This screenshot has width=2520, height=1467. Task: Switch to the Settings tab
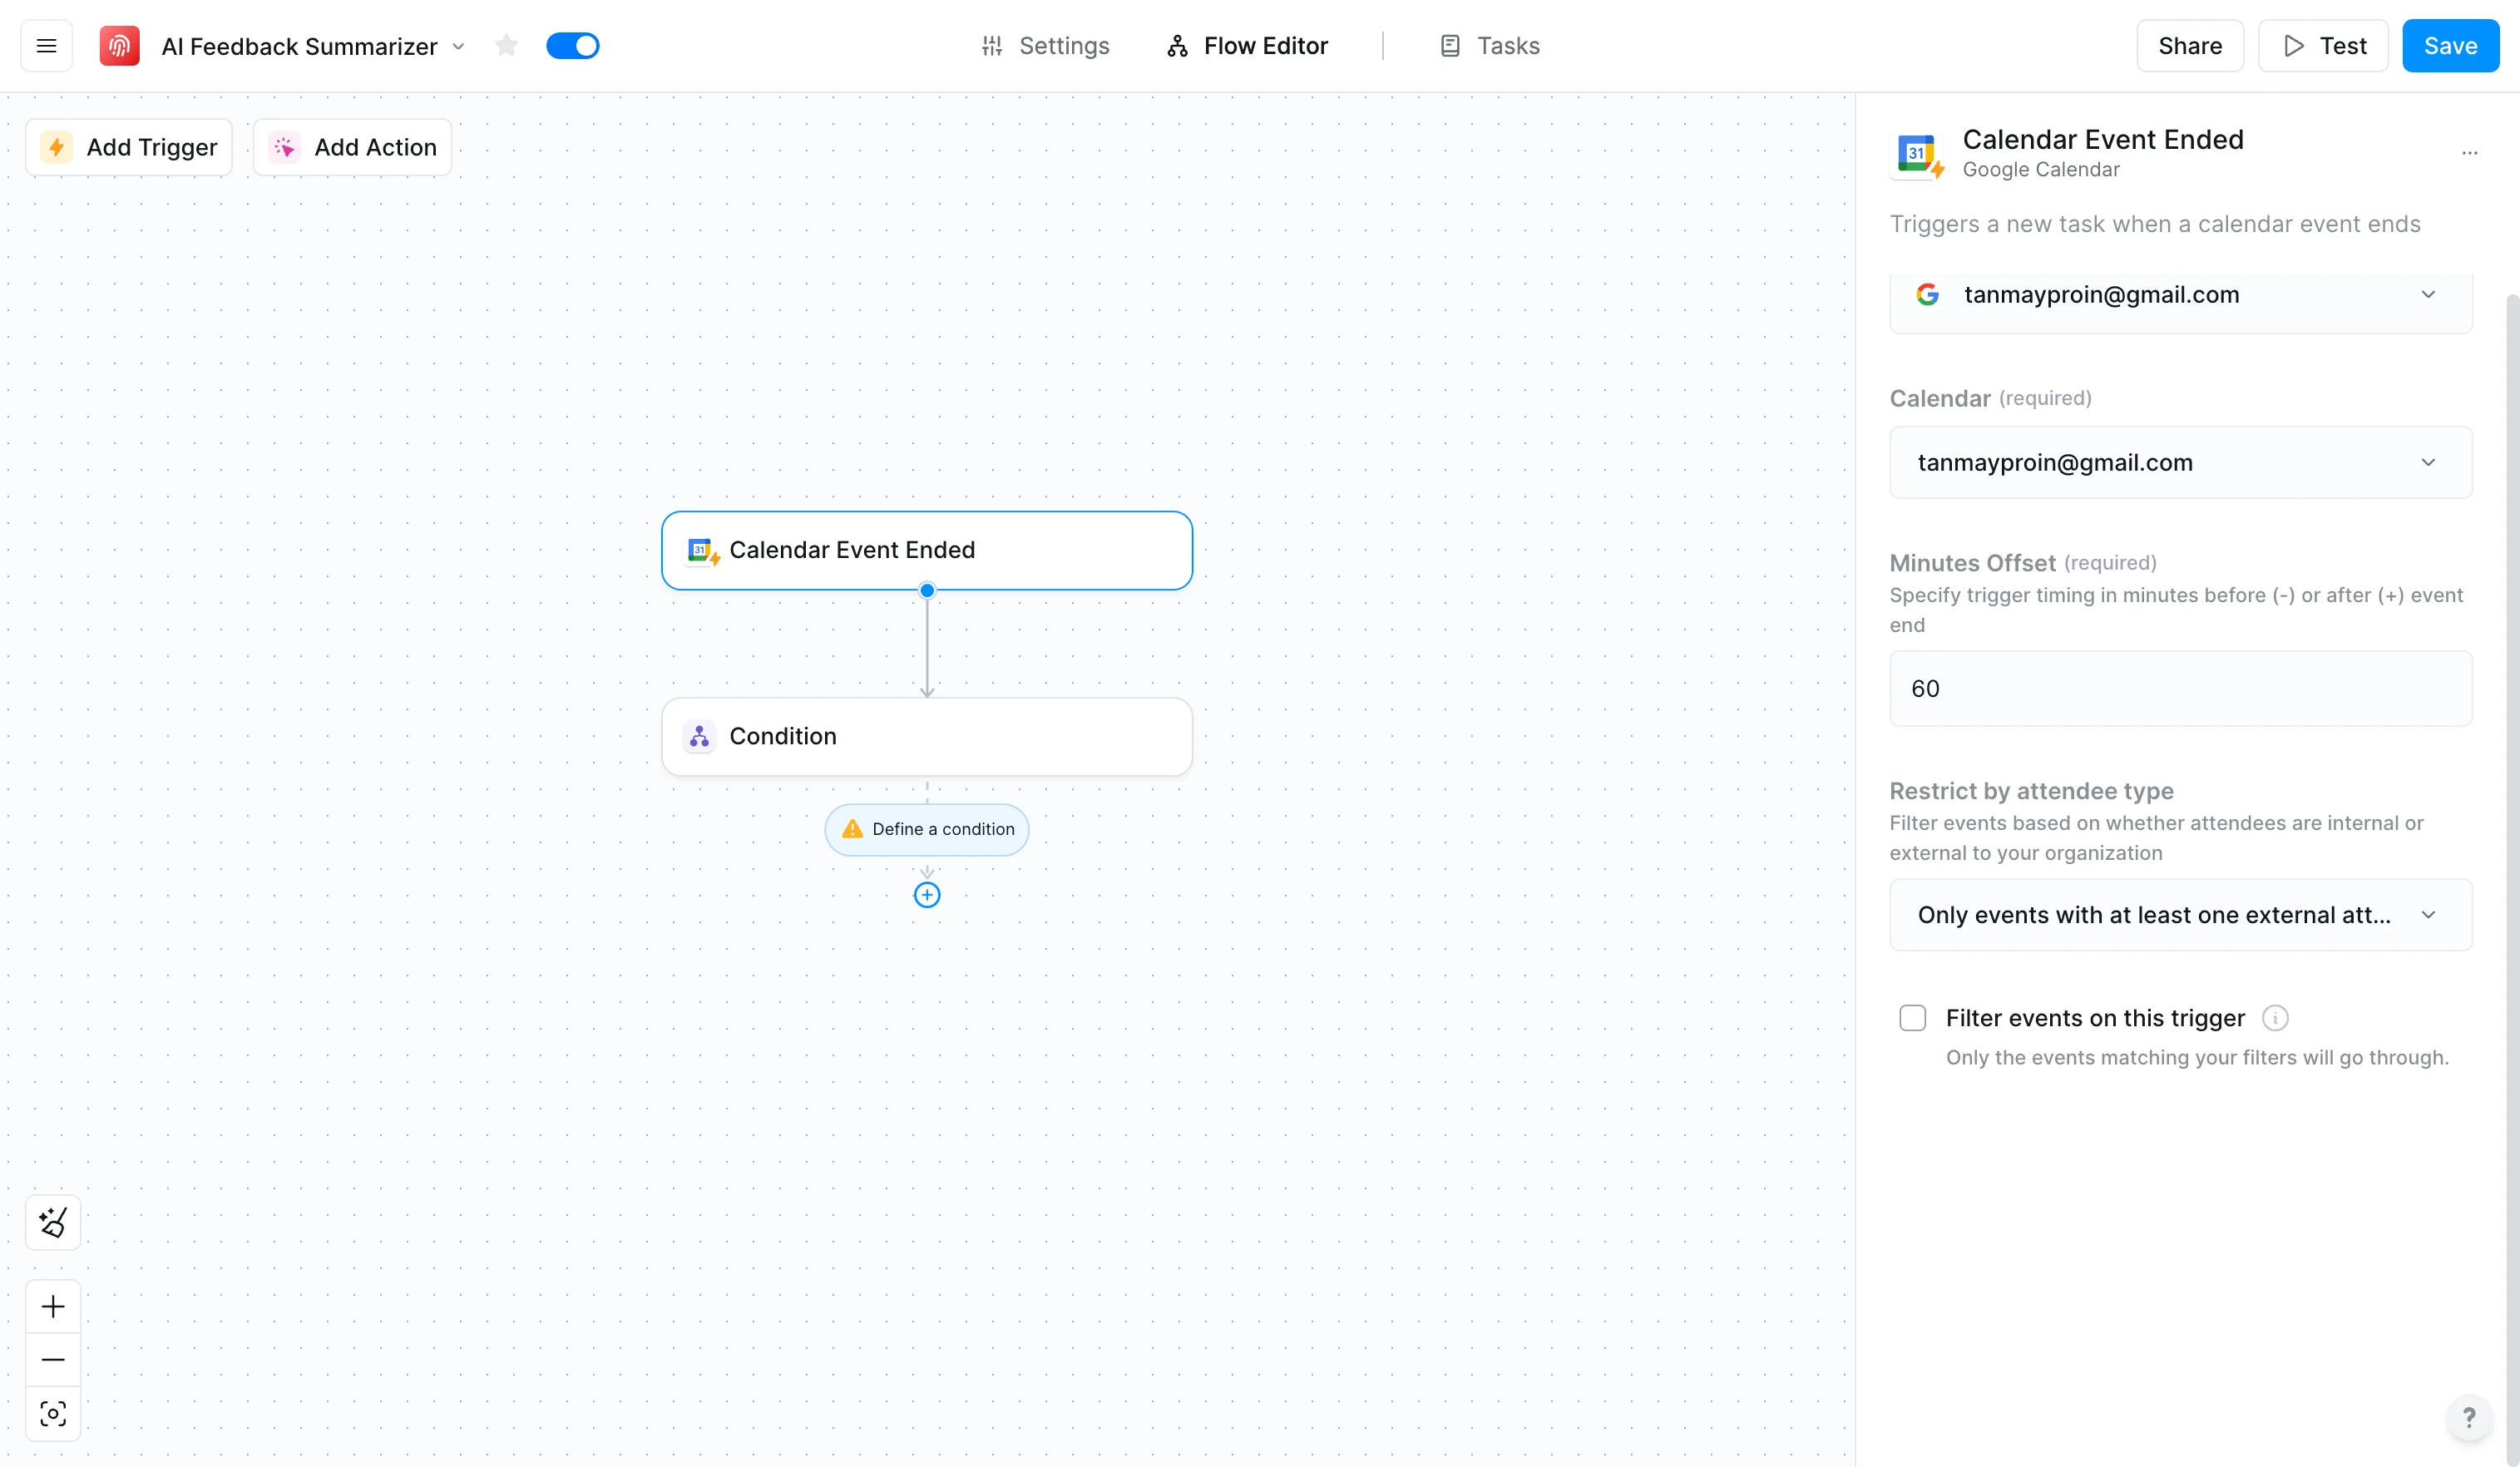pyautogui.click(x=1045, y=46)
